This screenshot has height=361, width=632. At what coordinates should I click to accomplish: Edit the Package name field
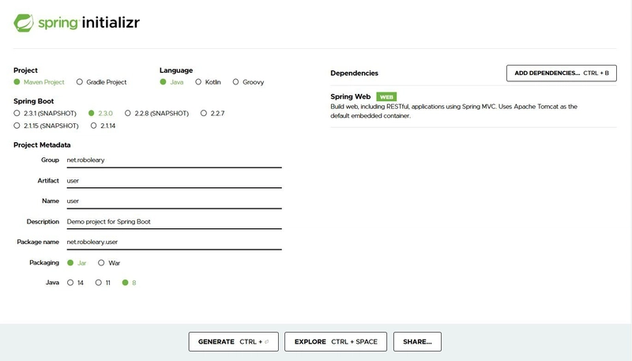click(174, 243)
